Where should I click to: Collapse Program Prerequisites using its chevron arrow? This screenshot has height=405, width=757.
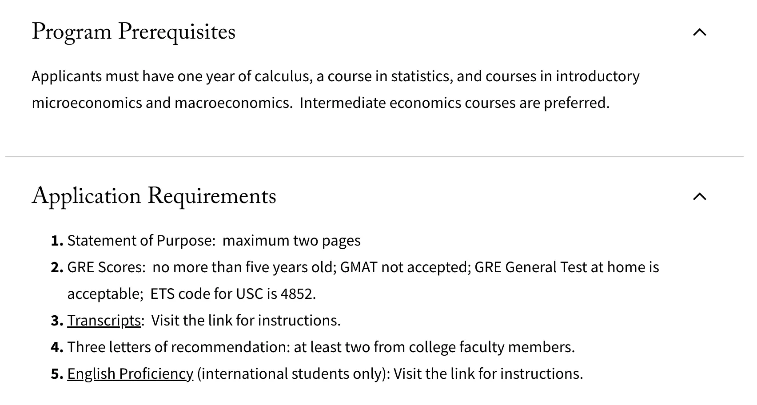point(699,32)
